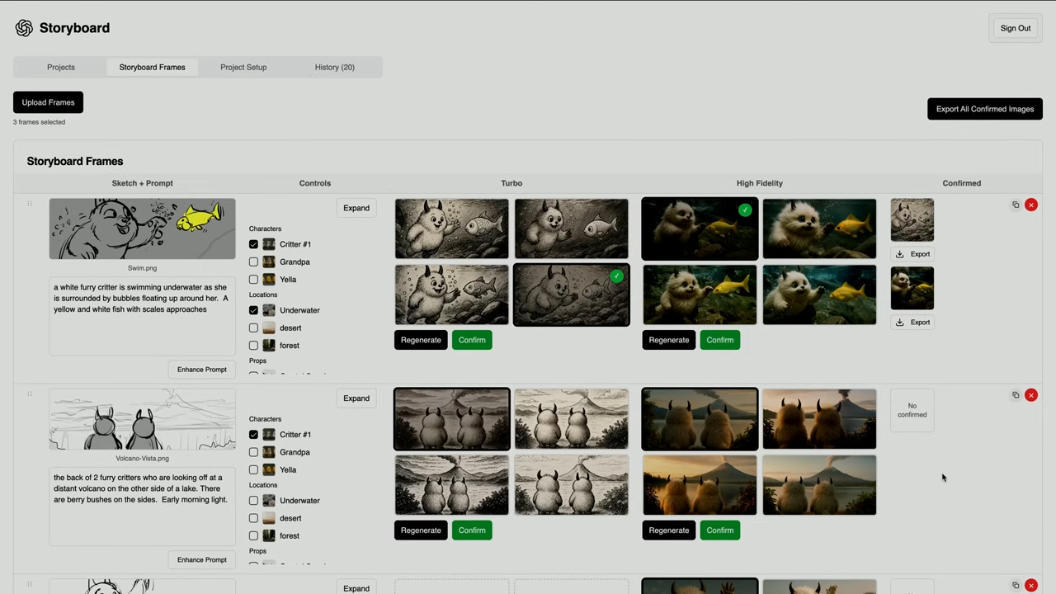Uncheck Critter #1 for the Swim.png frame
Screen dimensions: 1056x594
(x=253, y=244)
